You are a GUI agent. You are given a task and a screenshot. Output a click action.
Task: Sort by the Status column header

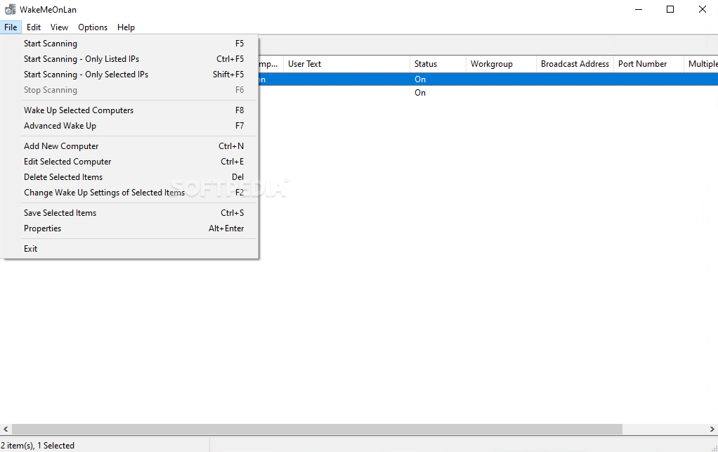click(438, 64)
